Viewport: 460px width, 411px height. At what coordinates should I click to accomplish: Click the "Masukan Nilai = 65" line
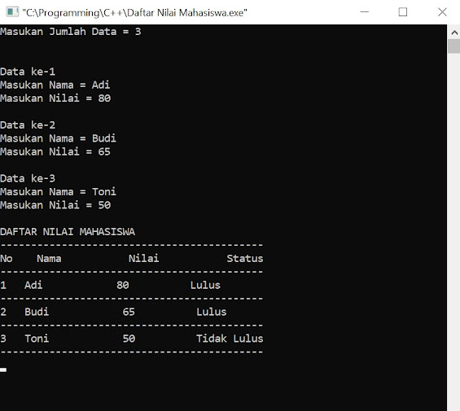[x=55, y=152]
